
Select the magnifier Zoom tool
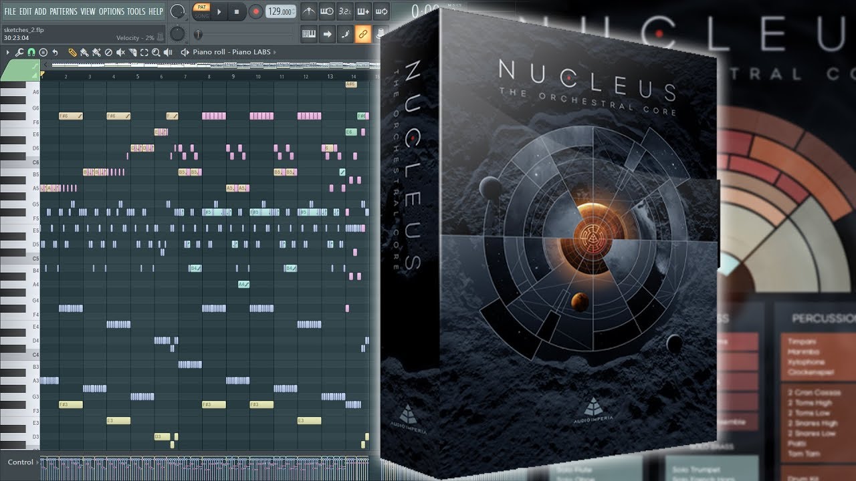(x=155, y=52)
